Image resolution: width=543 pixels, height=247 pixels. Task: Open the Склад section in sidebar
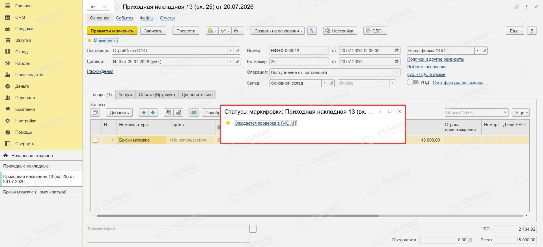(21, 52)
